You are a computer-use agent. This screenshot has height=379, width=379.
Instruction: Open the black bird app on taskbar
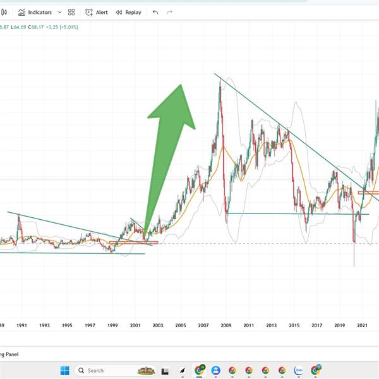click(x=183, y=371)
